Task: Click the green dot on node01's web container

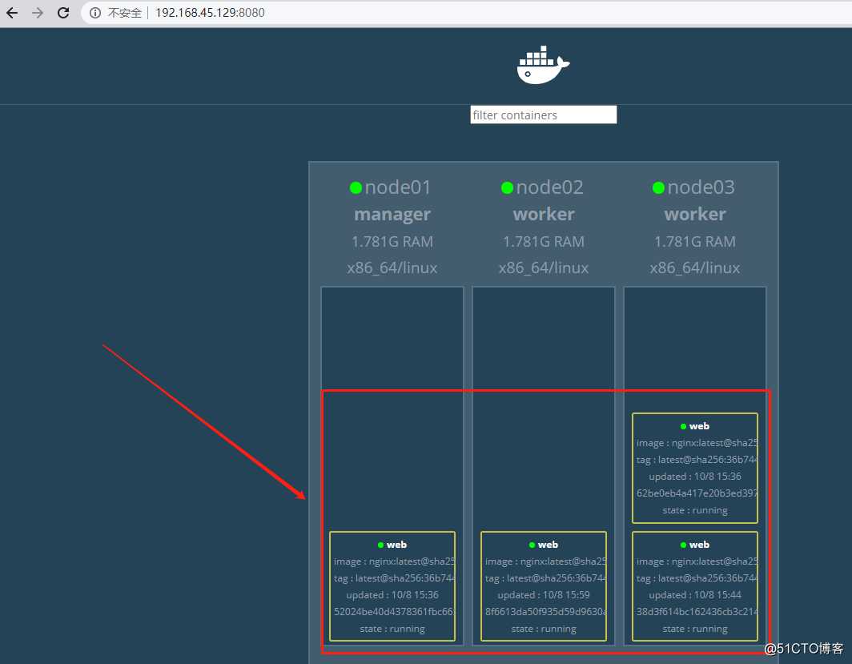Action: [x=380, y=545]
